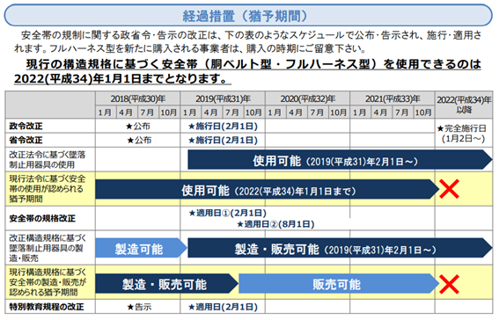Click the red X in the 現行法令 猶予期間 row

pos(449,189)
